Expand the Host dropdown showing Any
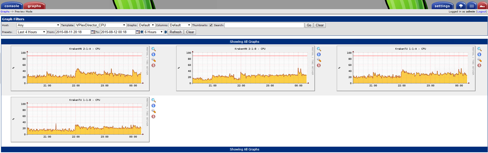The width and height of the screenshot is (488, 153). (38, 25)
